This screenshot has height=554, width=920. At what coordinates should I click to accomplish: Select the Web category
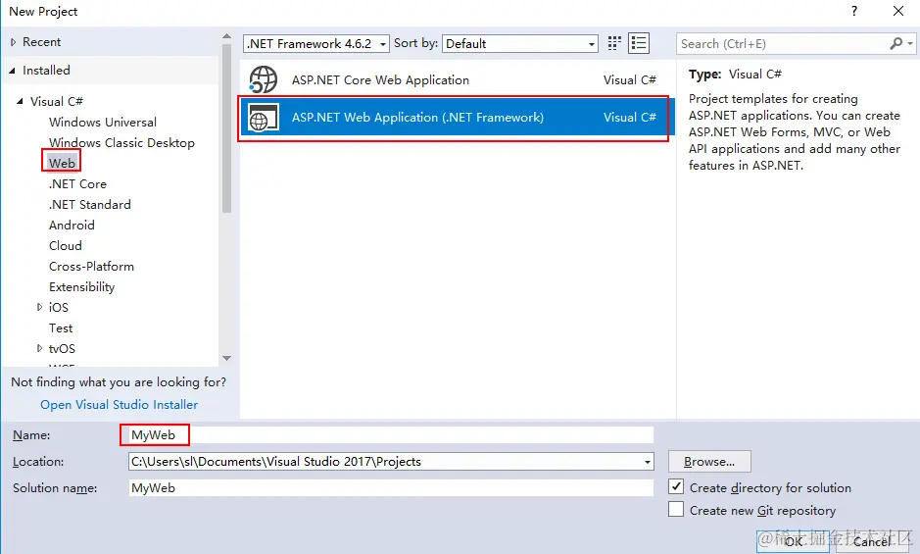click(x=62, y=163)
